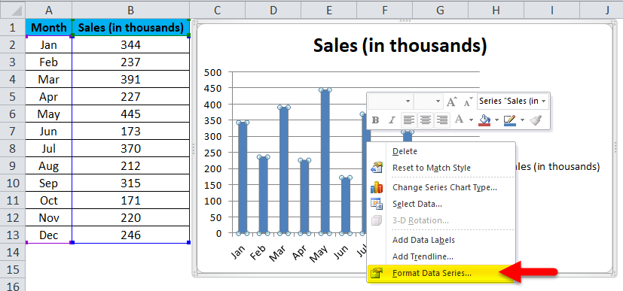Click the Italic button in mini toolbar
This screenshot has height=291, width=623.
point(392,120)
